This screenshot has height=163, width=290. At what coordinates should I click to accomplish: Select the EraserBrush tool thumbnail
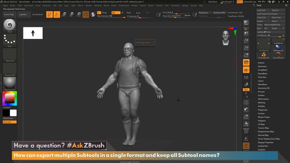(x=278, y=55)
